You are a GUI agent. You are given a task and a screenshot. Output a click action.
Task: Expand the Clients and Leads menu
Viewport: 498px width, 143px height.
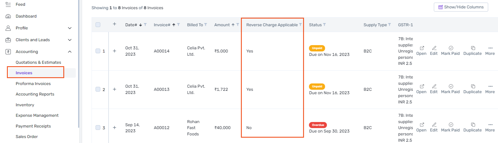70,40
